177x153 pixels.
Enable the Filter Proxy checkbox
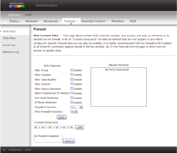[72, 70]
